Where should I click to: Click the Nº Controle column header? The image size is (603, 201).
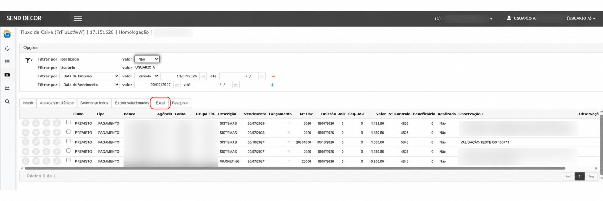(399, 114)
